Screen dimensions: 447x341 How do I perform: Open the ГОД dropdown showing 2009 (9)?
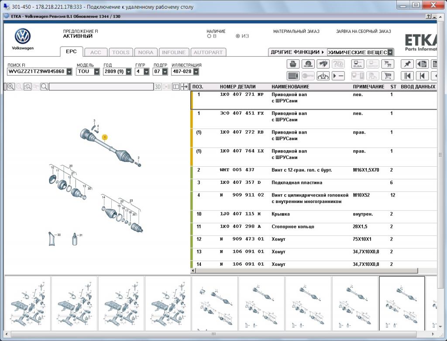tap(129, 72)
